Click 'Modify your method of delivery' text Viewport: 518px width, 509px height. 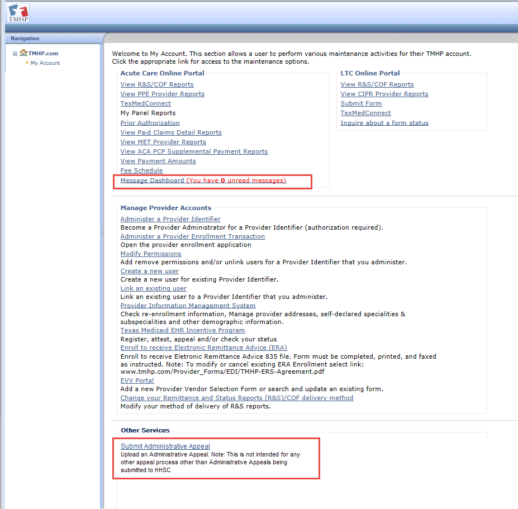point(196,407)
